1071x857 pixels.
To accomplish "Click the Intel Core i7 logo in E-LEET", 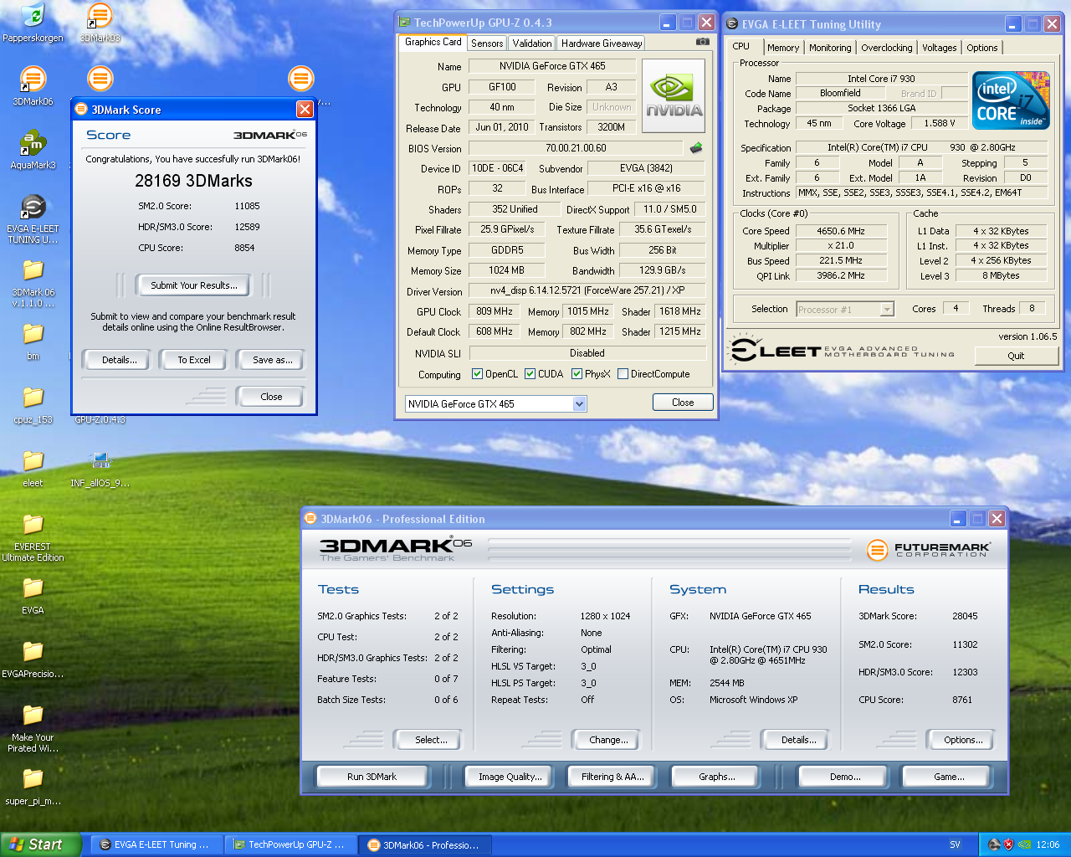I will [x=1011, y=100].
